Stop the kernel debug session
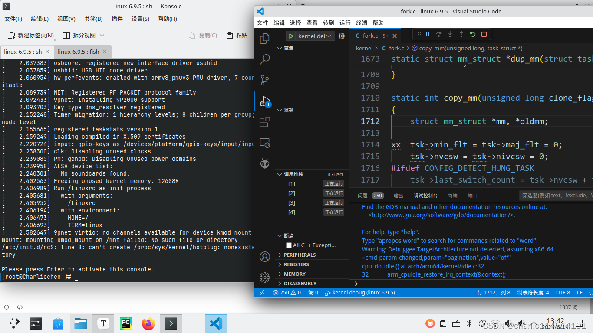Viewport: 593px width, 333px height. (483, 34)
